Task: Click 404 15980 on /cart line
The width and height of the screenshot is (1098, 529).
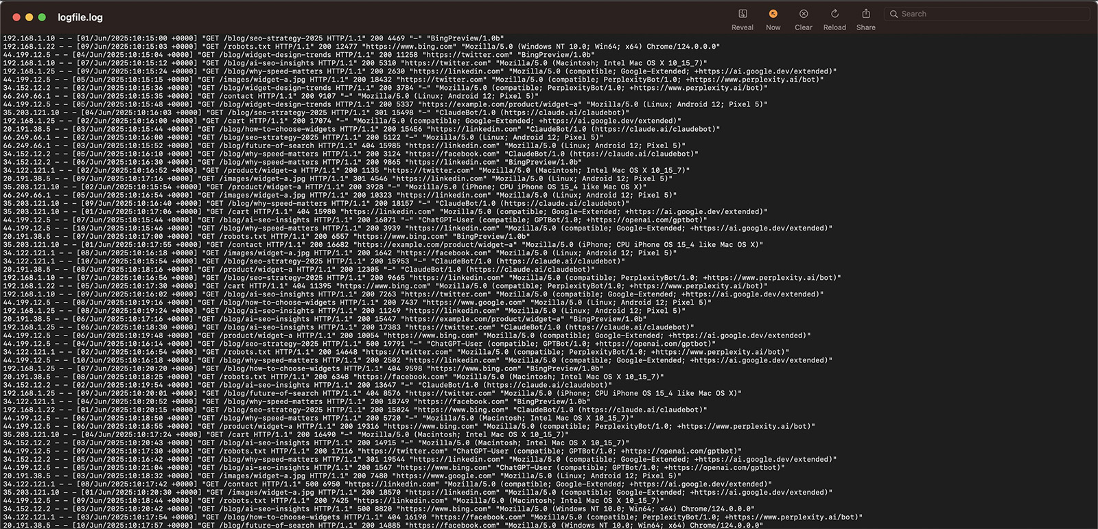Action: (x=316, y=211)
